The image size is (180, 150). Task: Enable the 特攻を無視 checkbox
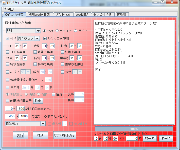[8, 64]
